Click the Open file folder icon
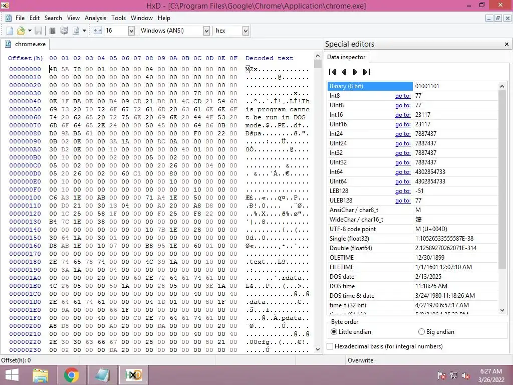Viewport: 513px width, 385px height. click(x=21, y=31)
